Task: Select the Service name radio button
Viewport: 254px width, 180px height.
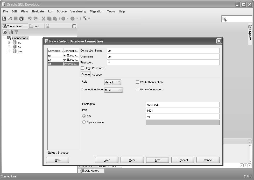Action: [x=84, y=122]
